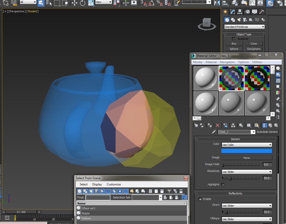Open the Utilities menu in Material Editor
The image size is (286, 224).
pyautogui.click(x=257, y=62)
